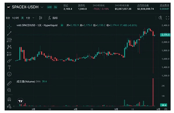Click the 24h change -70.8 / -3.16%
This screenshot has width=174, height=113.
point(101,9)
